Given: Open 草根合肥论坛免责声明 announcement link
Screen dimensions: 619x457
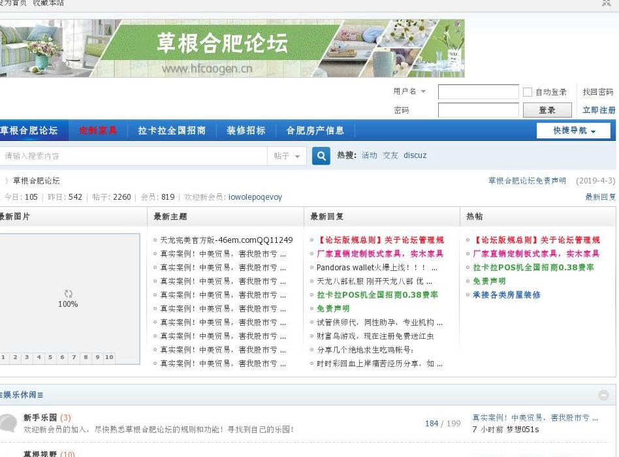Looking at the screenshot, I should click(x=527, y=181).
